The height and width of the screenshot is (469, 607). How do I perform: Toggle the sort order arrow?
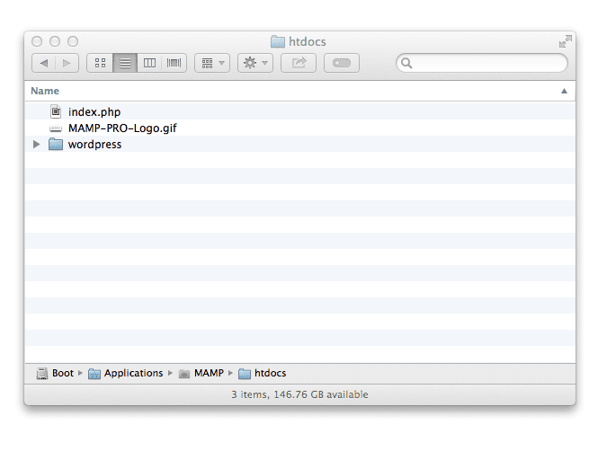pos(564,91)
